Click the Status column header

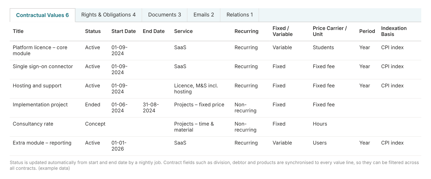point(93,31)
